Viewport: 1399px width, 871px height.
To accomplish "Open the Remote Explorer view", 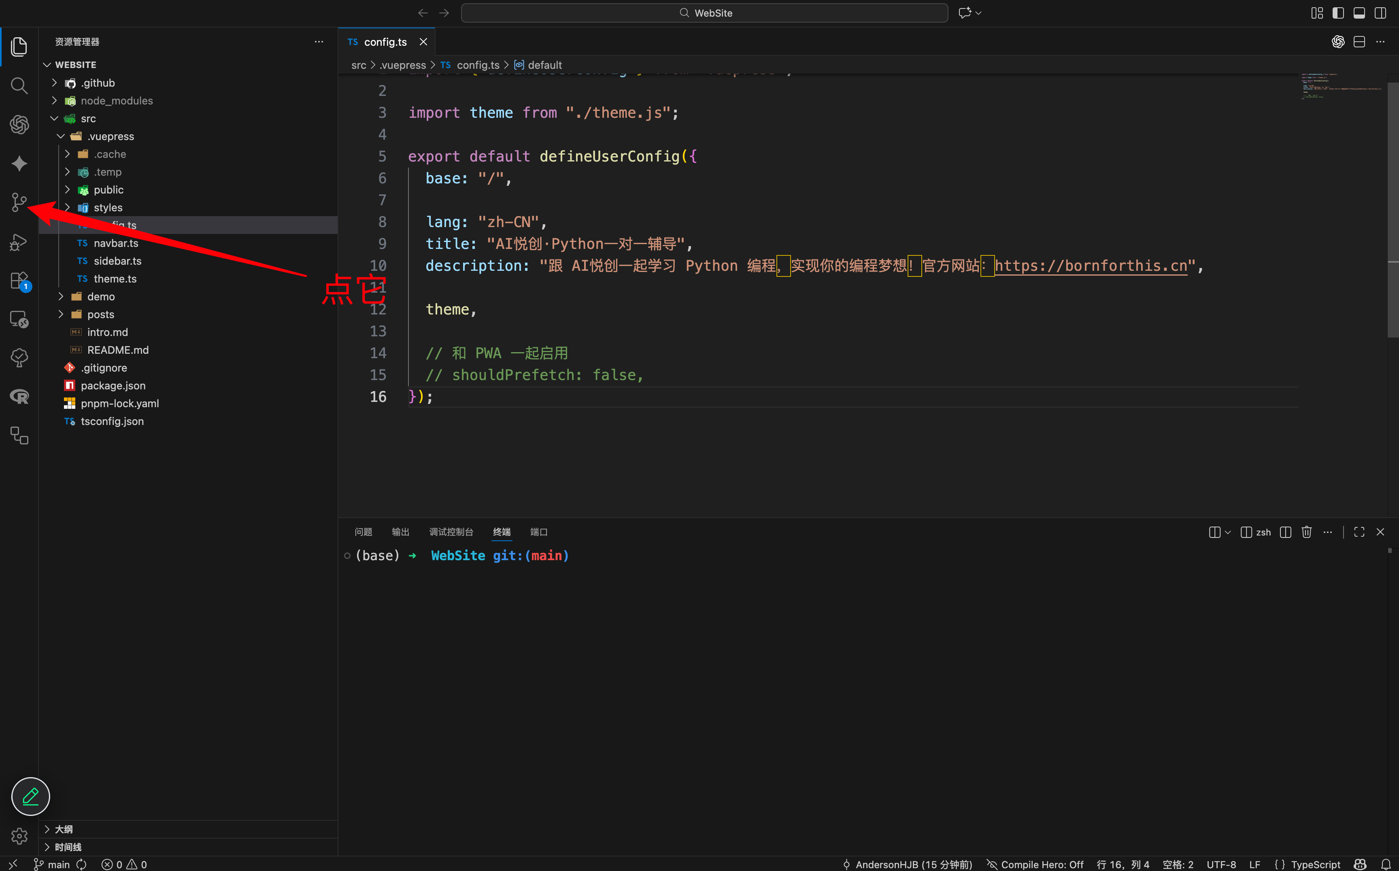I will pos(19,319).
